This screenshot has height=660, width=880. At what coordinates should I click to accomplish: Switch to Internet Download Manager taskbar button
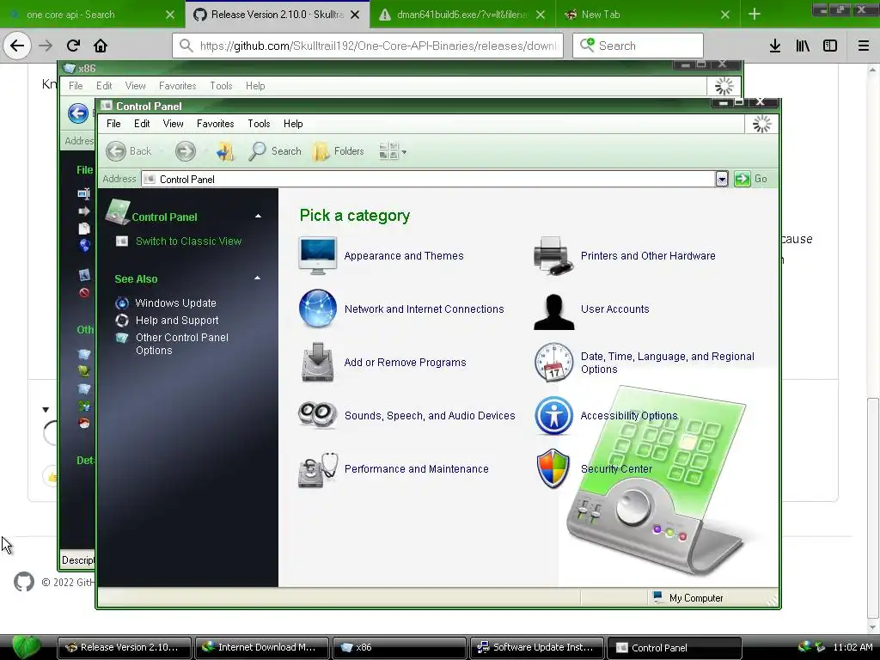coord(263,648)
